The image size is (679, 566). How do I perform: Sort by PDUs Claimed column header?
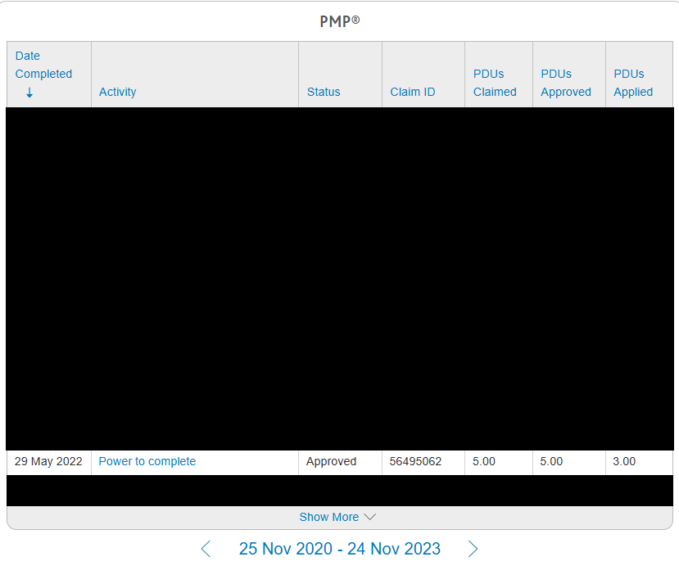point(495,83)
